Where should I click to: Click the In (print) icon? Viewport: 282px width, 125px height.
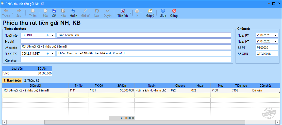coord(137,11)
